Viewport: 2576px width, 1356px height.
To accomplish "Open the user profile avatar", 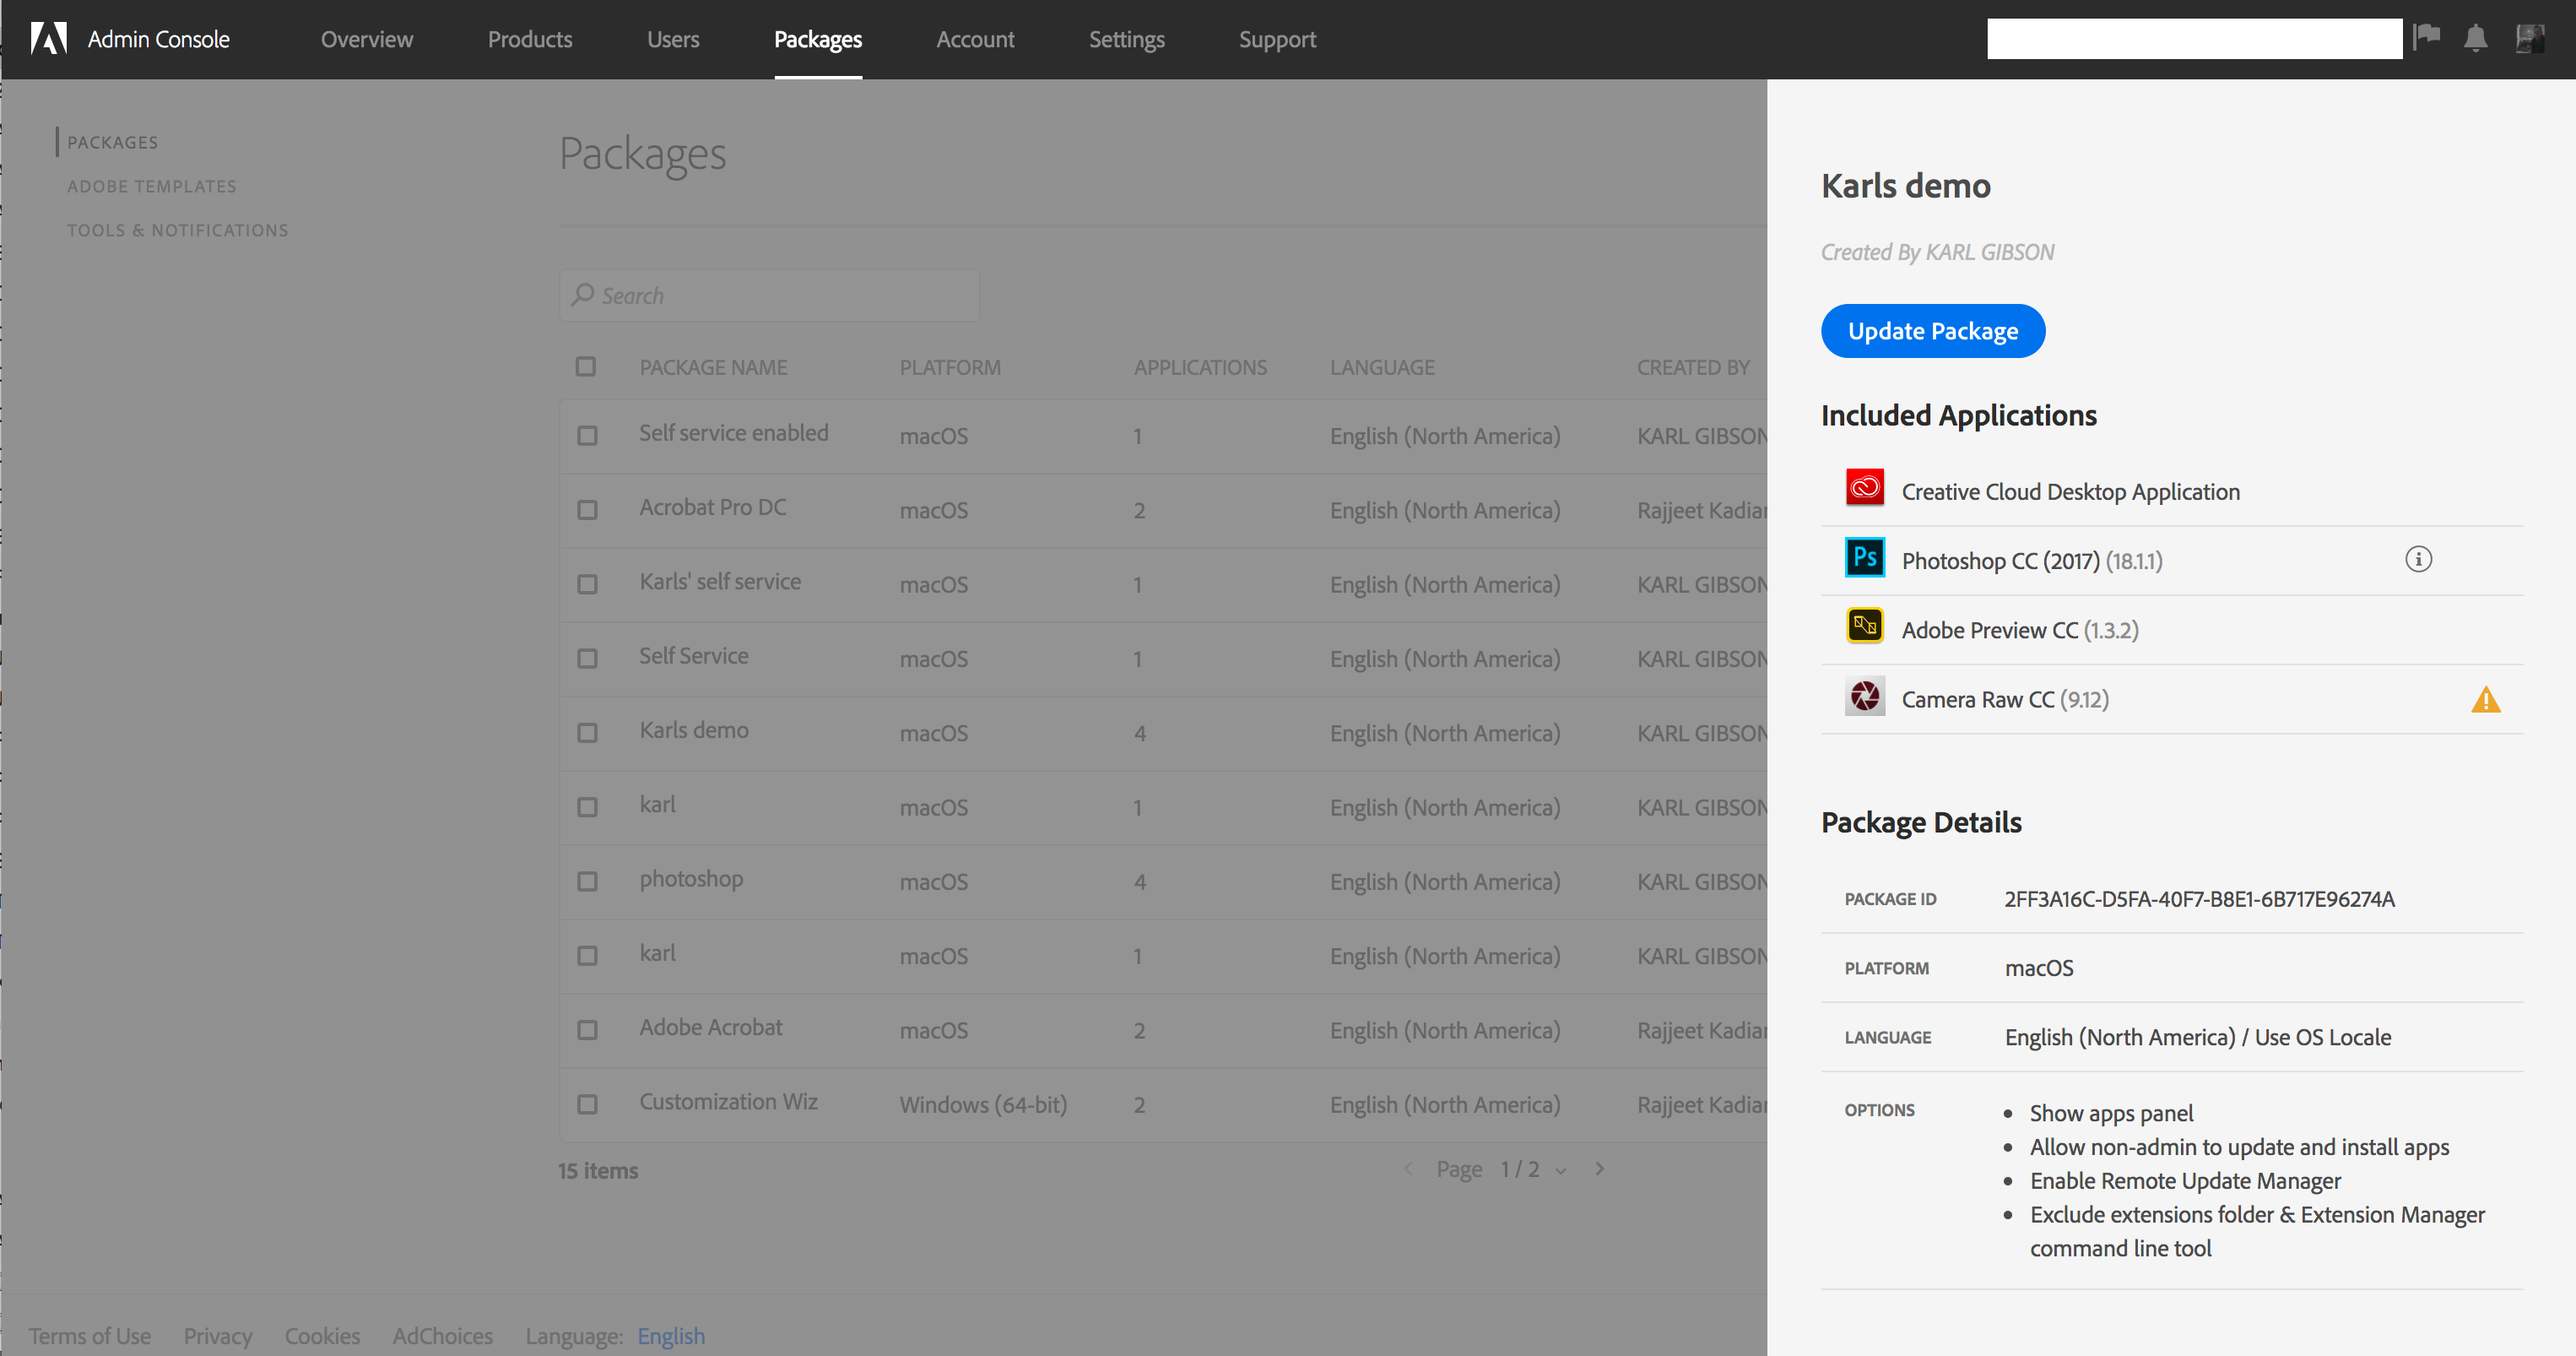I will pos(2530,38).
